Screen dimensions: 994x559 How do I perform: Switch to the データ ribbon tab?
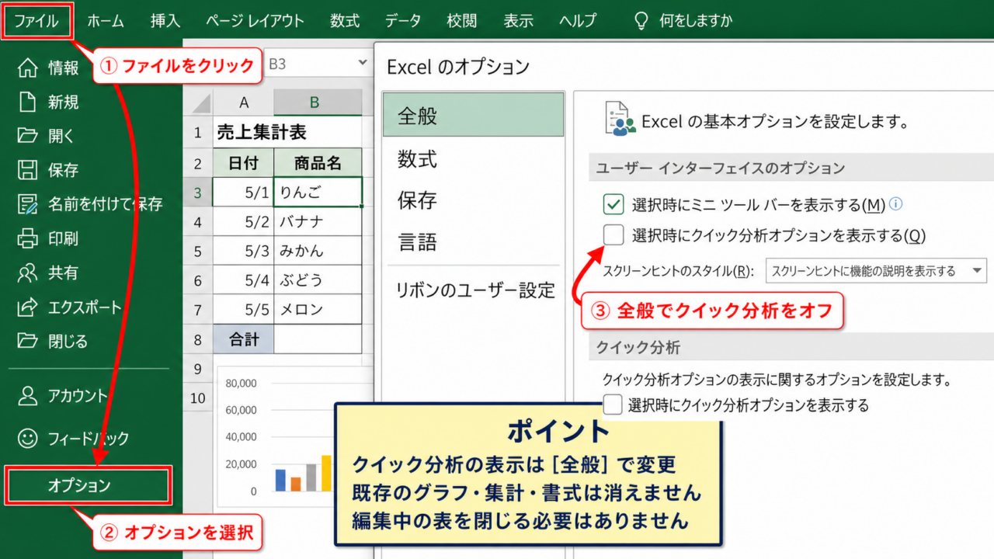click(403, 21)
